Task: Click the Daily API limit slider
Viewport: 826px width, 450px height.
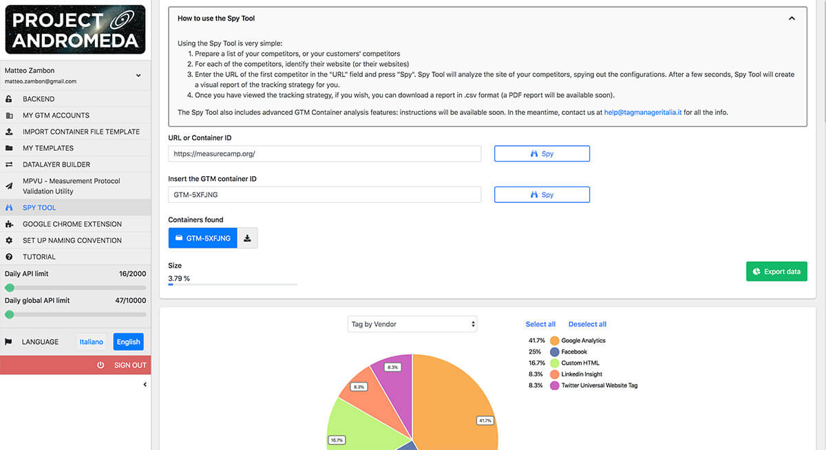Action: pyautogui.click(x=76, y=288)
